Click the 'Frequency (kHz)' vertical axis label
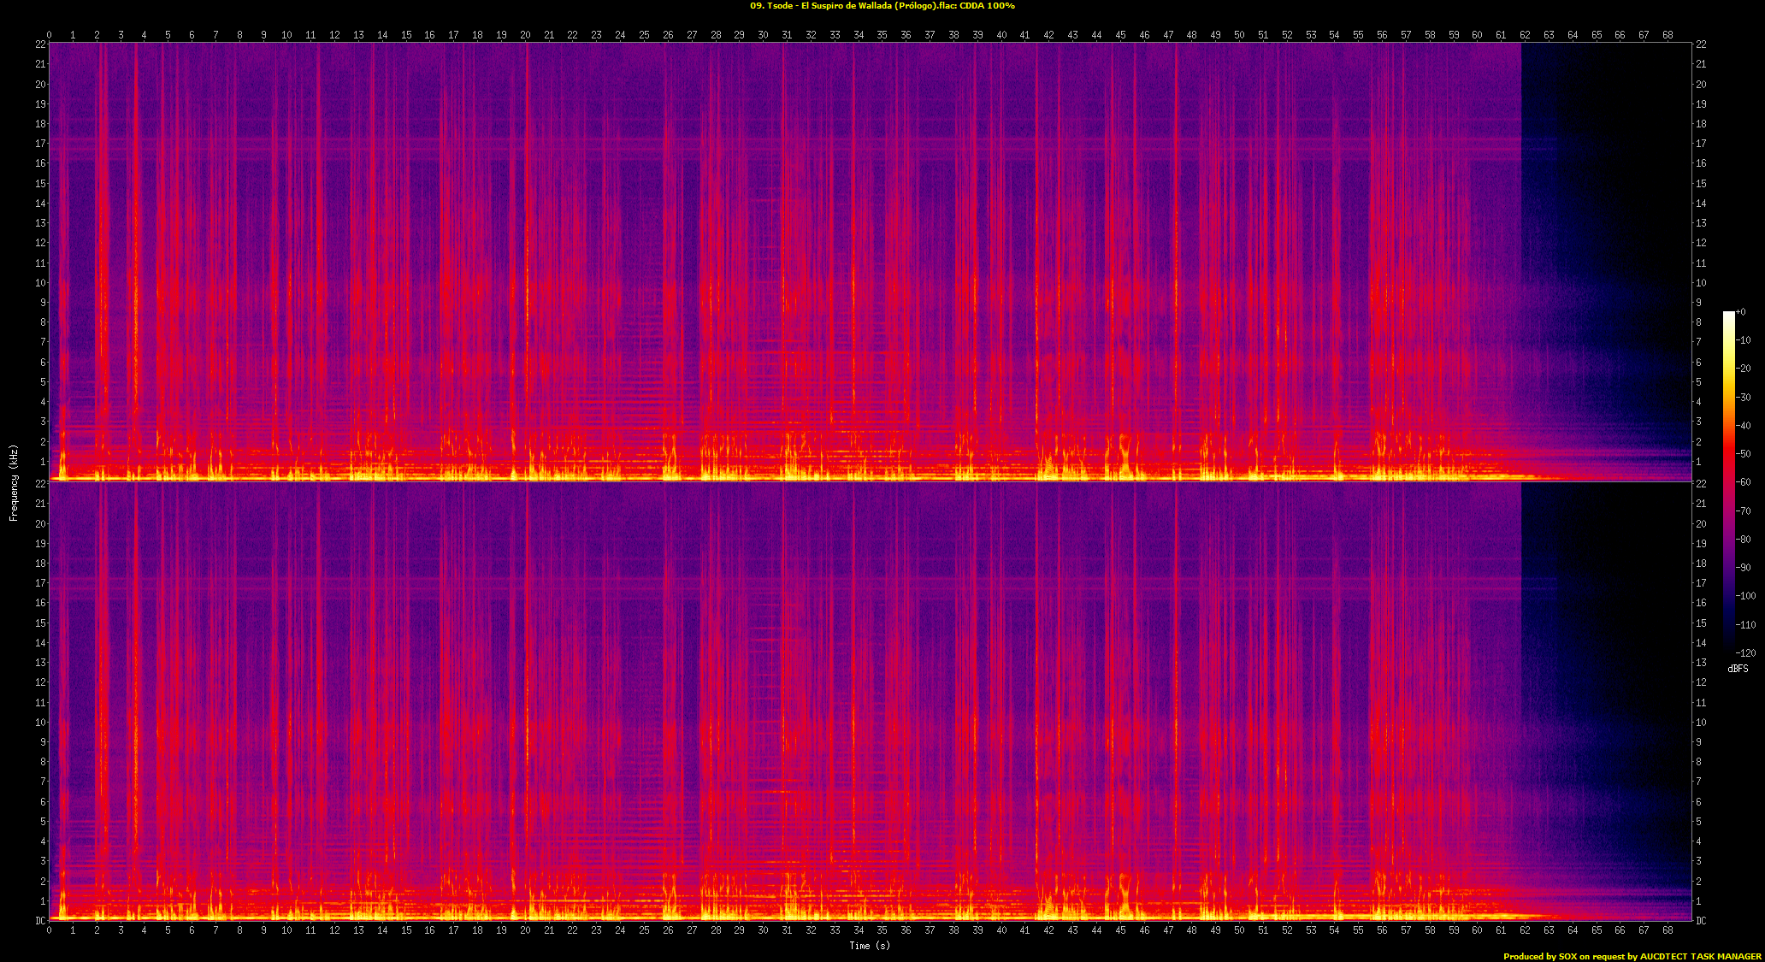1765x962 pixels. [x=14, y=482]
